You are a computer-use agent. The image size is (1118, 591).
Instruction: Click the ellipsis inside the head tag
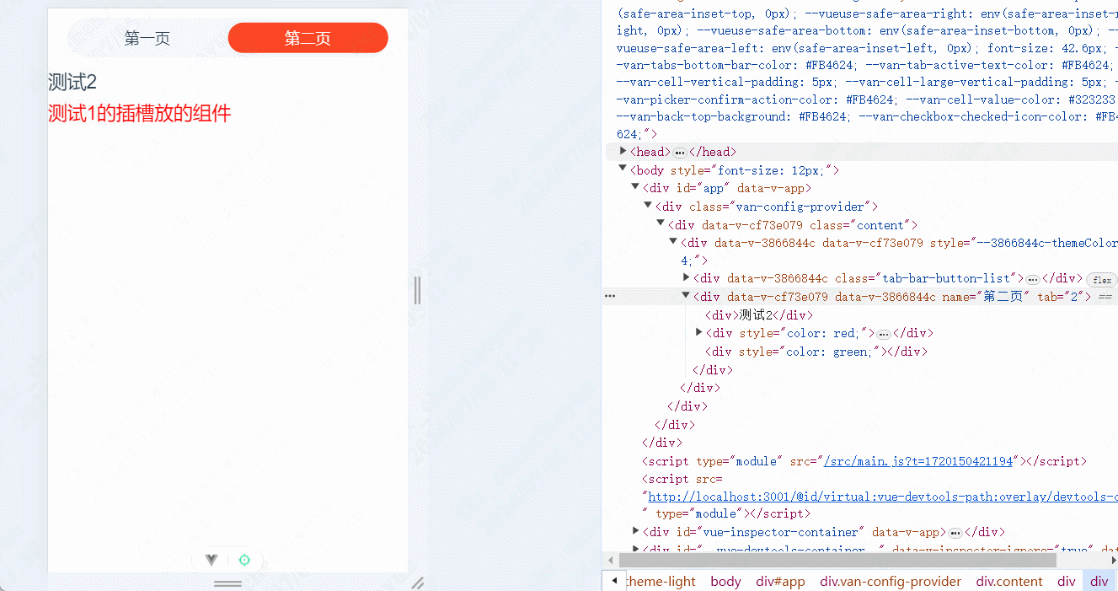[x=680, y=153]
